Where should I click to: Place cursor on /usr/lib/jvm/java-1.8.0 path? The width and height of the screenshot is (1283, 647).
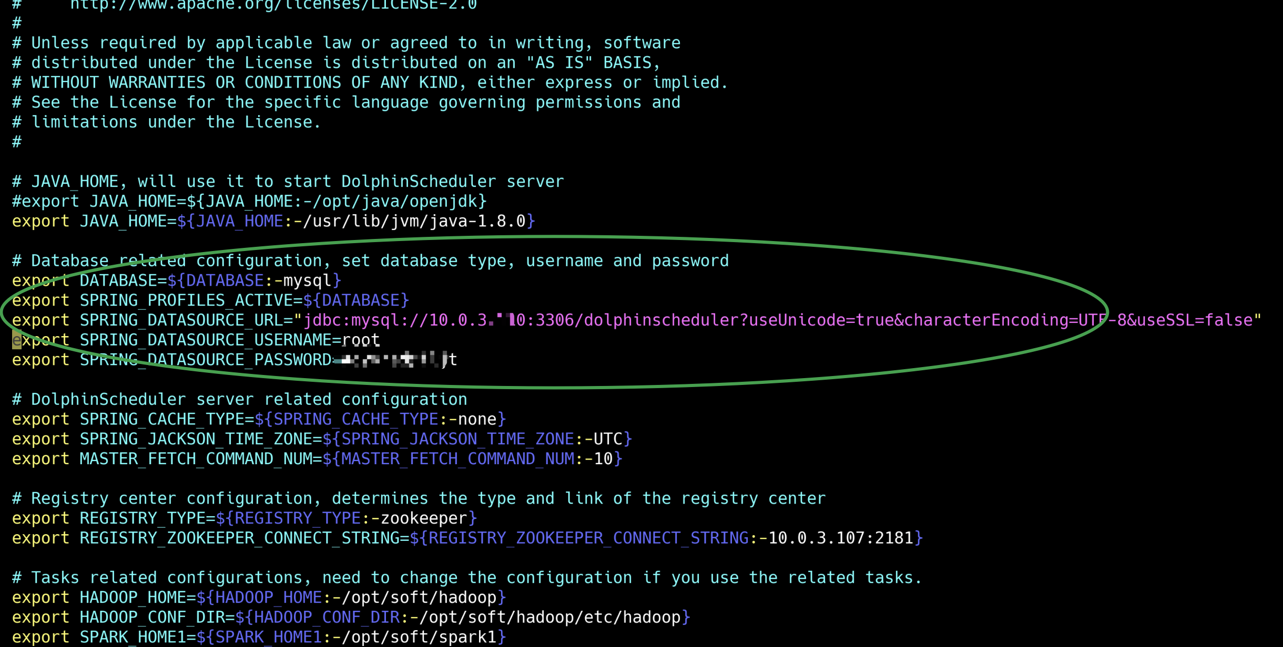(414, 221)
